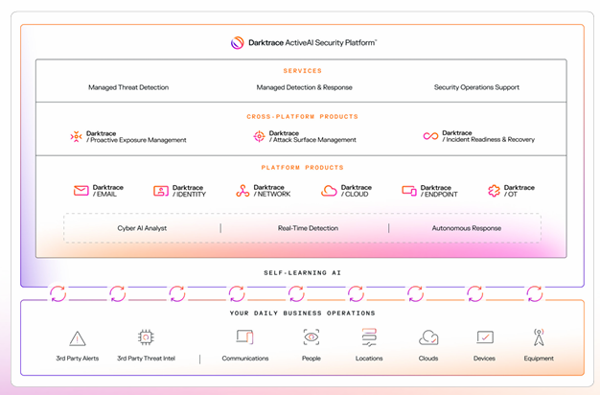Viewport: 600px width, 395px height.
Task: Click the Darktrace / OT icon
Action: click(x=494, y=191)
